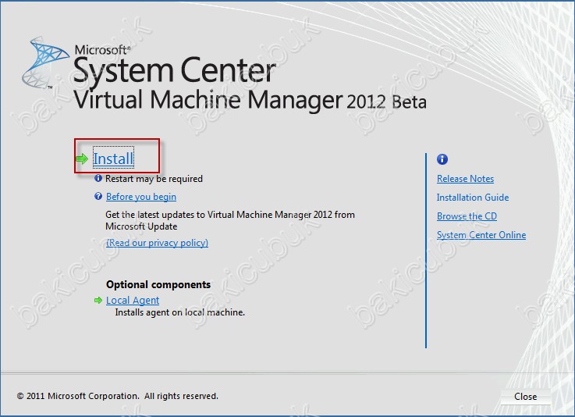Open the Release Notes link
Image resolution: width=575 pixels, height=417 pixels.
pos(465,179)
